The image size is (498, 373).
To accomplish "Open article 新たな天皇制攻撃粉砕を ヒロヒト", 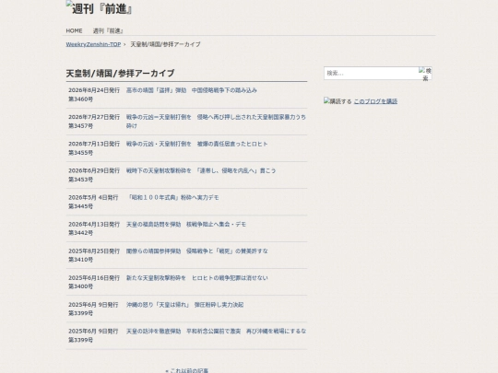I will coord(197,278).
